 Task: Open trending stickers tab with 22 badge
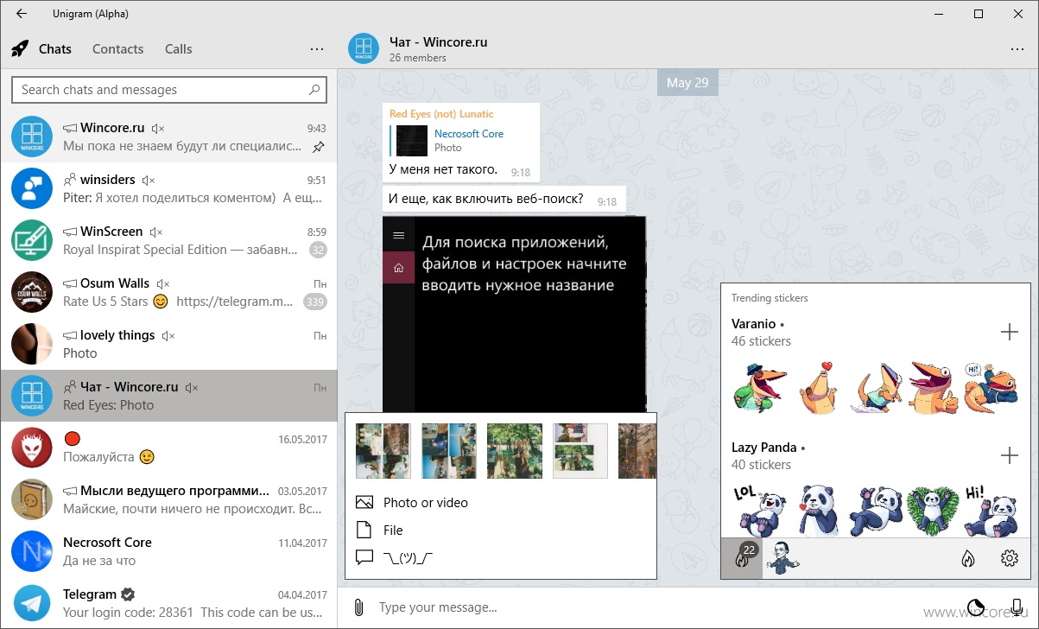[742, 558]
